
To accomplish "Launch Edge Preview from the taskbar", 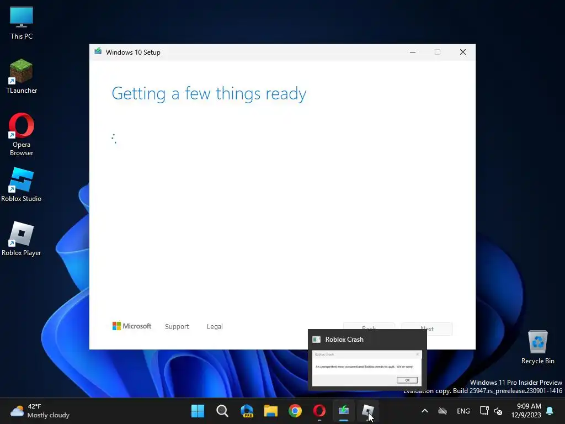I will pyautogui.click(x=247, y=411).
